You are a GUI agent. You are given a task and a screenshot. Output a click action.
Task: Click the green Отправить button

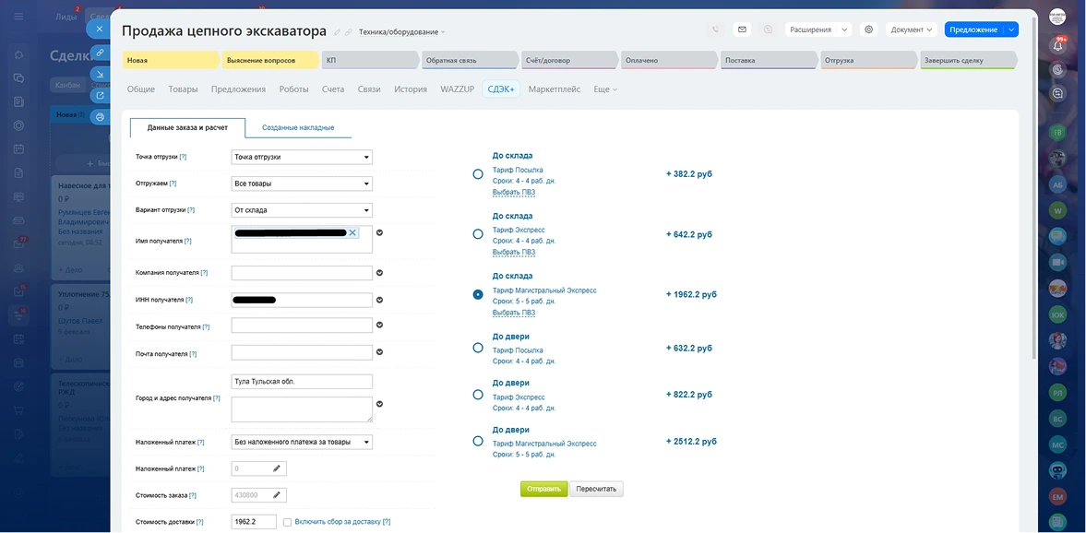543,489
